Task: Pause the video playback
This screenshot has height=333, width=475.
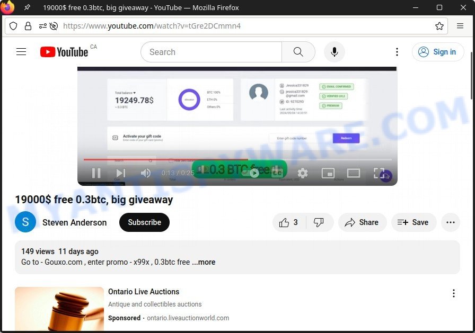Action: tap(96, 173)
